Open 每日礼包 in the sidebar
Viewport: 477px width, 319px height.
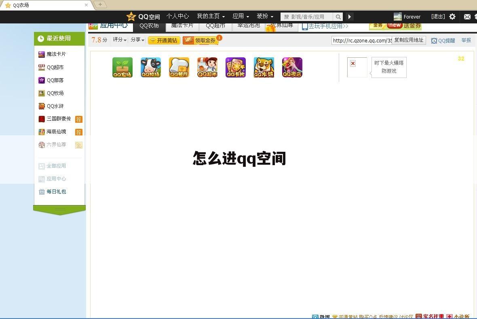[x=52, y=192]
